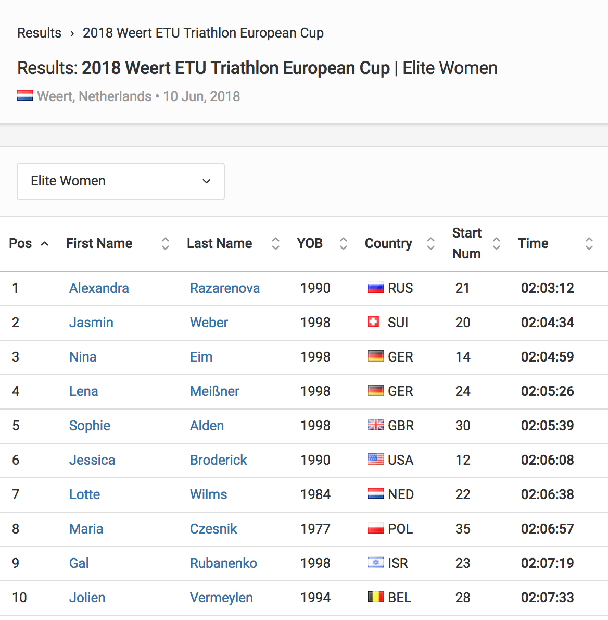Open athlete Alexandra's profile link
This screenshot has width=608, height=620.
pyautogui.click(x=99, y=288)
